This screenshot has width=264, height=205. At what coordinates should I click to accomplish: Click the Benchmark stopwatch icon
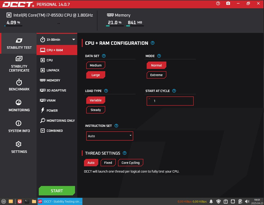(19, 82)
